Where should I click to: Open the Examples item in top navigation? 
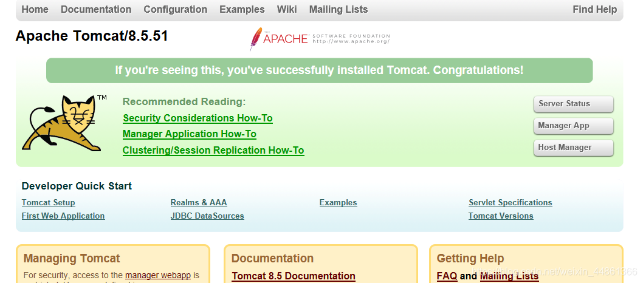pos(242,10)
